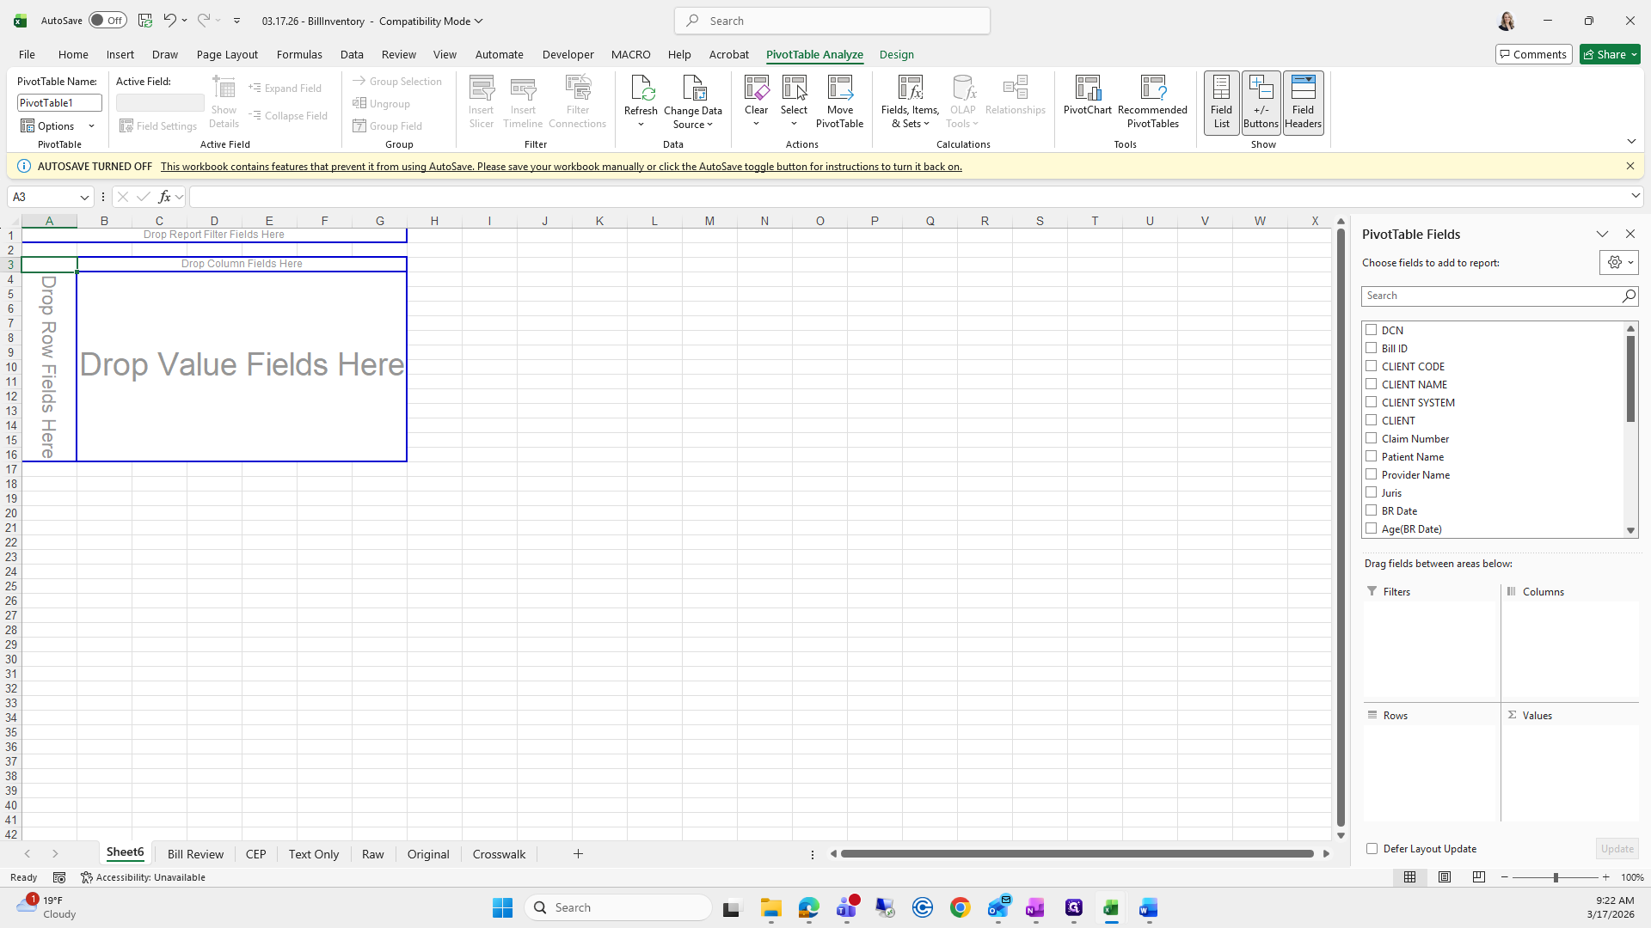Toggle Field Headers display

point(1303,101)
